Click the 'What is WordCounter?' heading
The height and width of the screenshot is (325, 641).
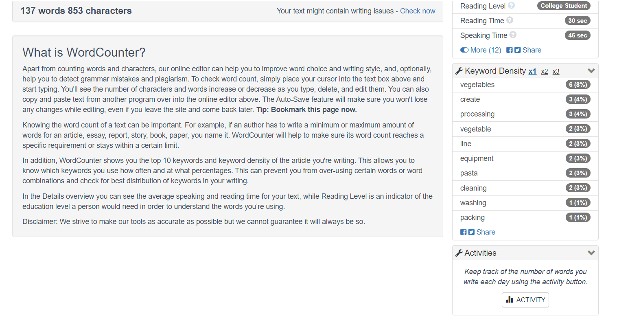[x=84, y=53]
